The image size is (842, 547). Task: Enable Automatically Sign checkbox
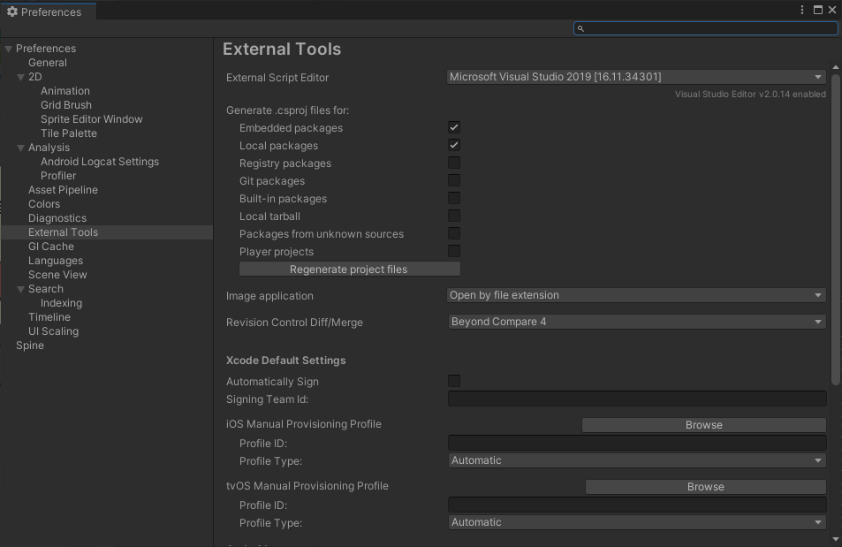coord(454,381)
